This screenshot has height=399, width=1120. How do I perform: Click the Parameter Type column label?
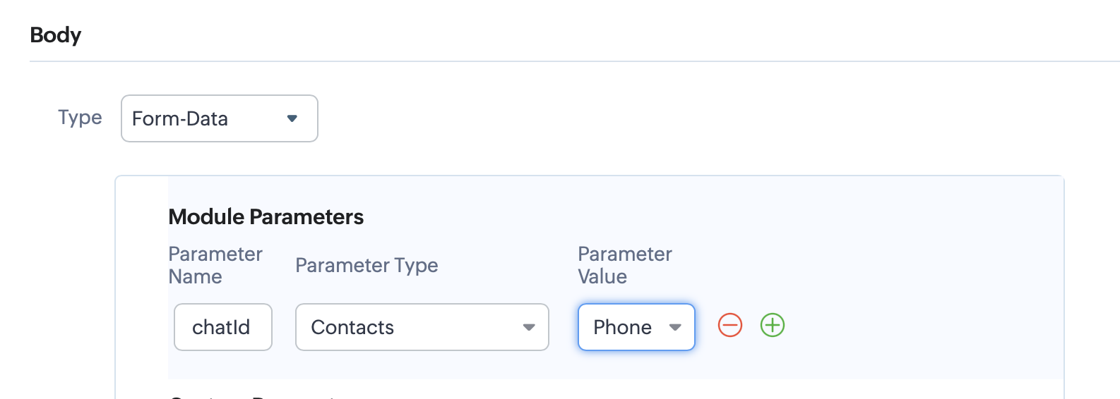367,265
